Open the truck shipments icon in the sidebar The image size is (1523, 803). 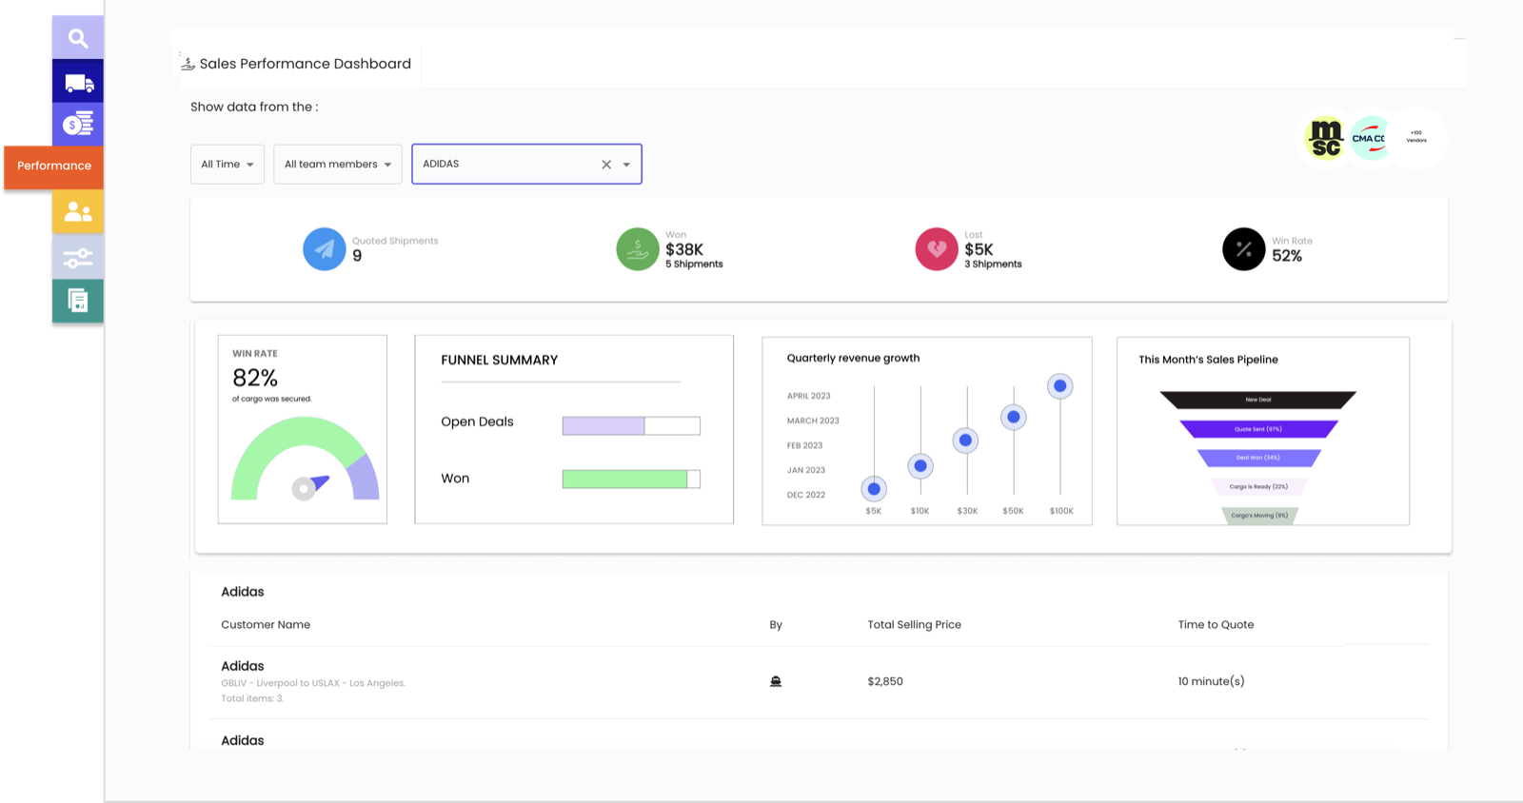78,82
